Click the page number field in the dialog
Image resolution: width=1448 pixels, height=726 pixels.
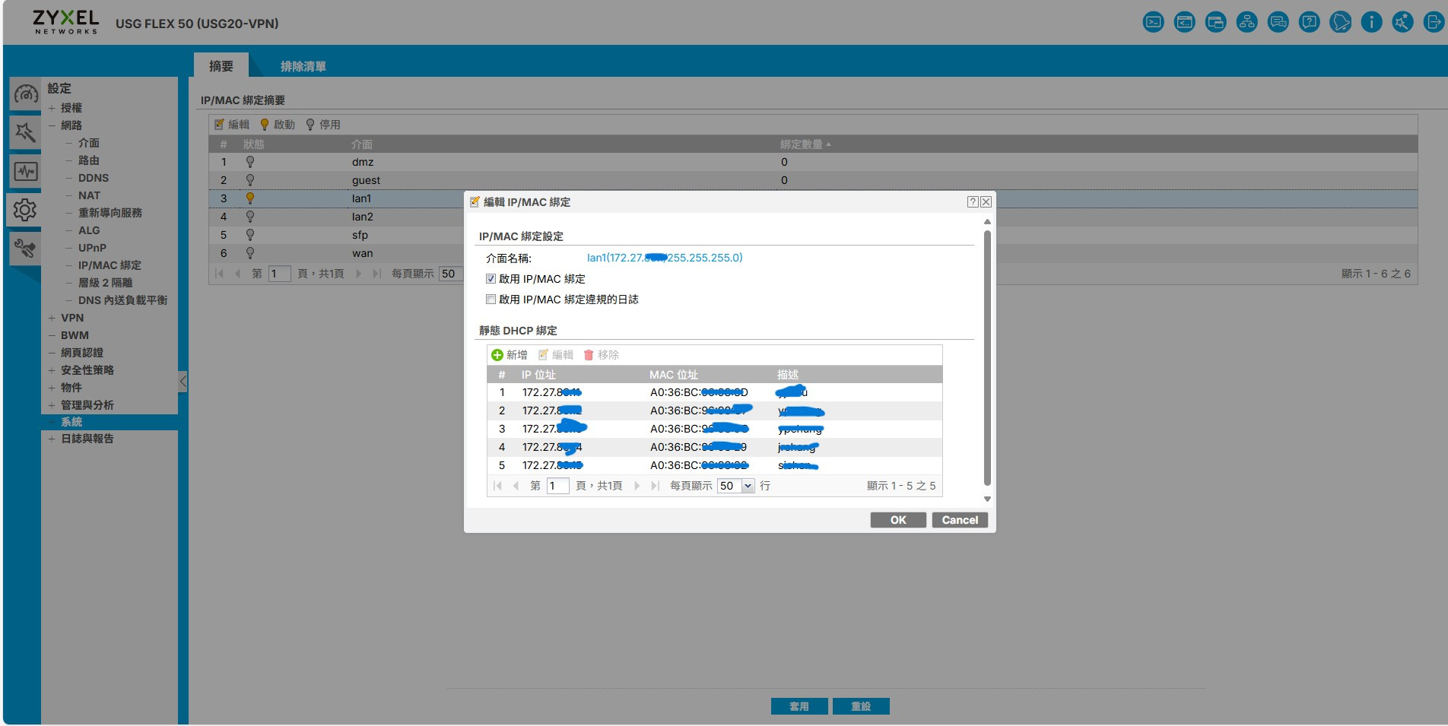557,486
